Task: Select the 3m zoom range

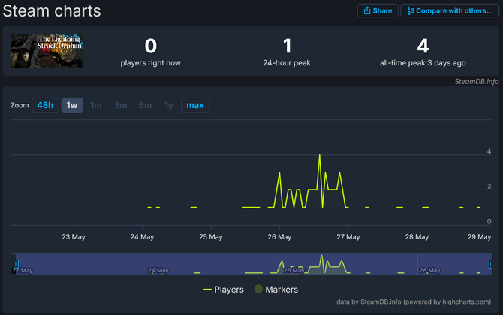Action: tap(121, 105)
